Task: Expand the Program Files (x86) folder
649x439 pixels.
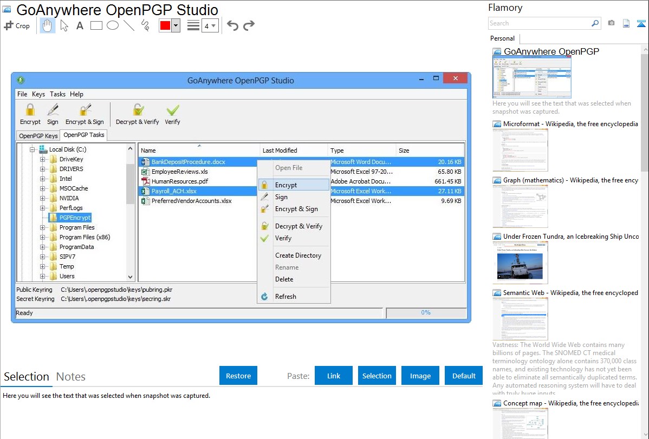Action: click(x=42, y=238)
